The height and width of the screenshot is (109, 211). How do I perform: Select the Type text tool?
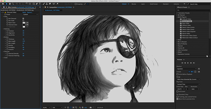point(40,4)
